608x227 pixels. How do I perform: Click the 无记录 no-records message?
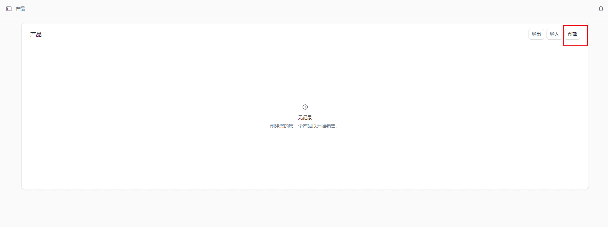pyautogui.click(x=305, y=118)
